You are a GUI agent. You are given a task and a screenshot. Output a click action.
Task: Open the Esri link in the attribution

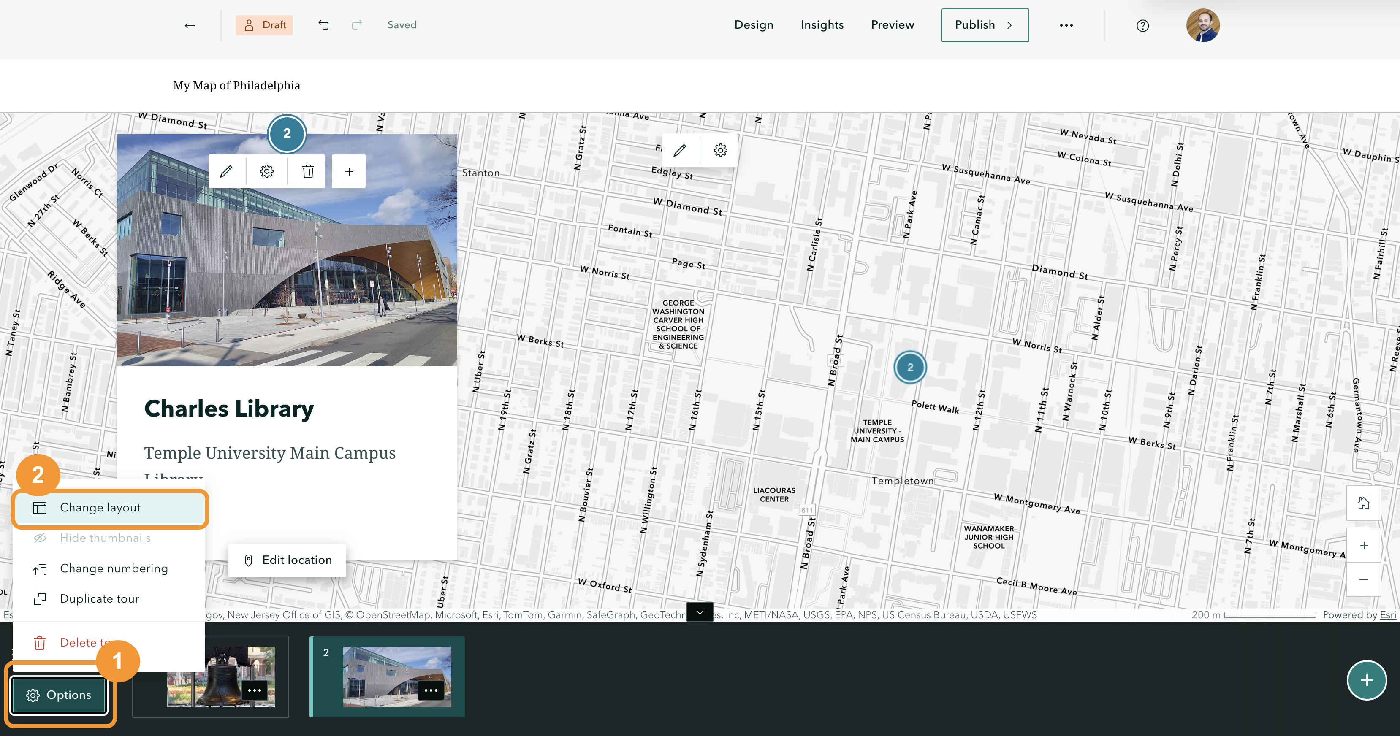coord(1387,615)
